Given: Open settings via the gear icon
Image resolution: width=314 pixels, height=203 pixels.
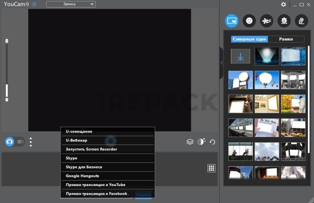Looking at the screenshot, I should pos(283,5).
